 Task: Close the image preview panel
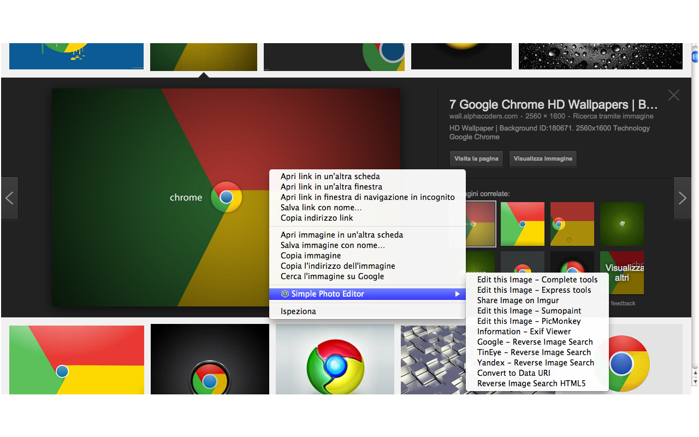[x=674, y=95]
